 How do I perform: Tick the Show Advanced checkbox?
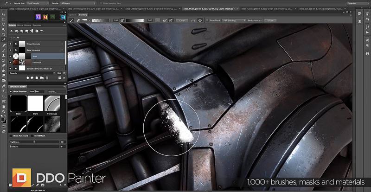pos(11,135)
